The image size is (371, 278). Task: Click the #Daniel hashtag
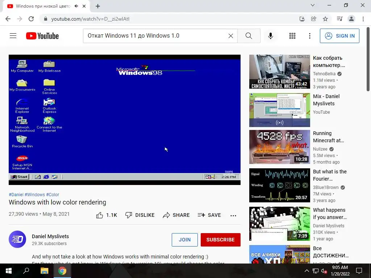(16, 194)
